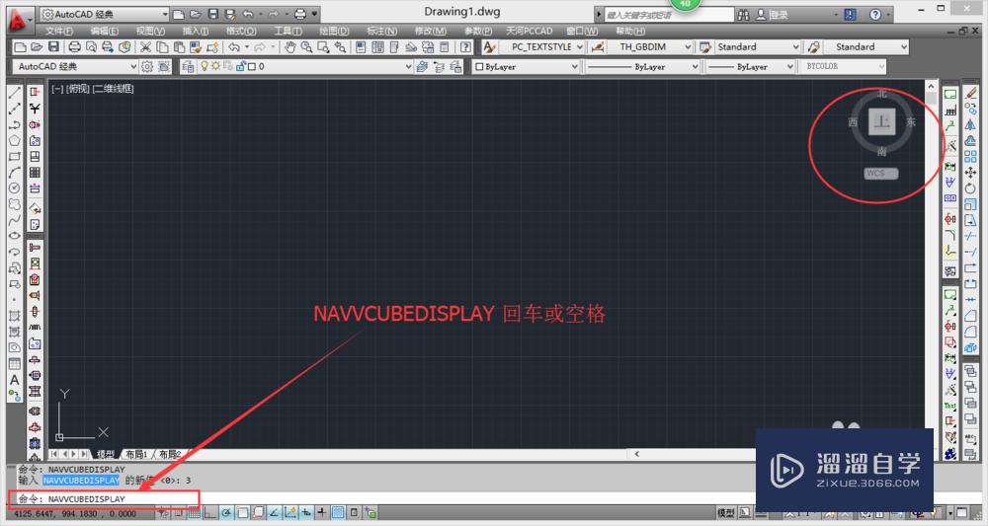Click the 上 top face of ViewCube
This screenshot has width=988, height=526.
point(882,121)
